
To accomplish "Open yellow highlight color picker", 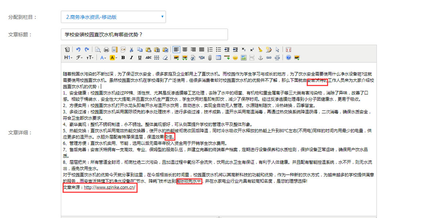I will [113, 58].
